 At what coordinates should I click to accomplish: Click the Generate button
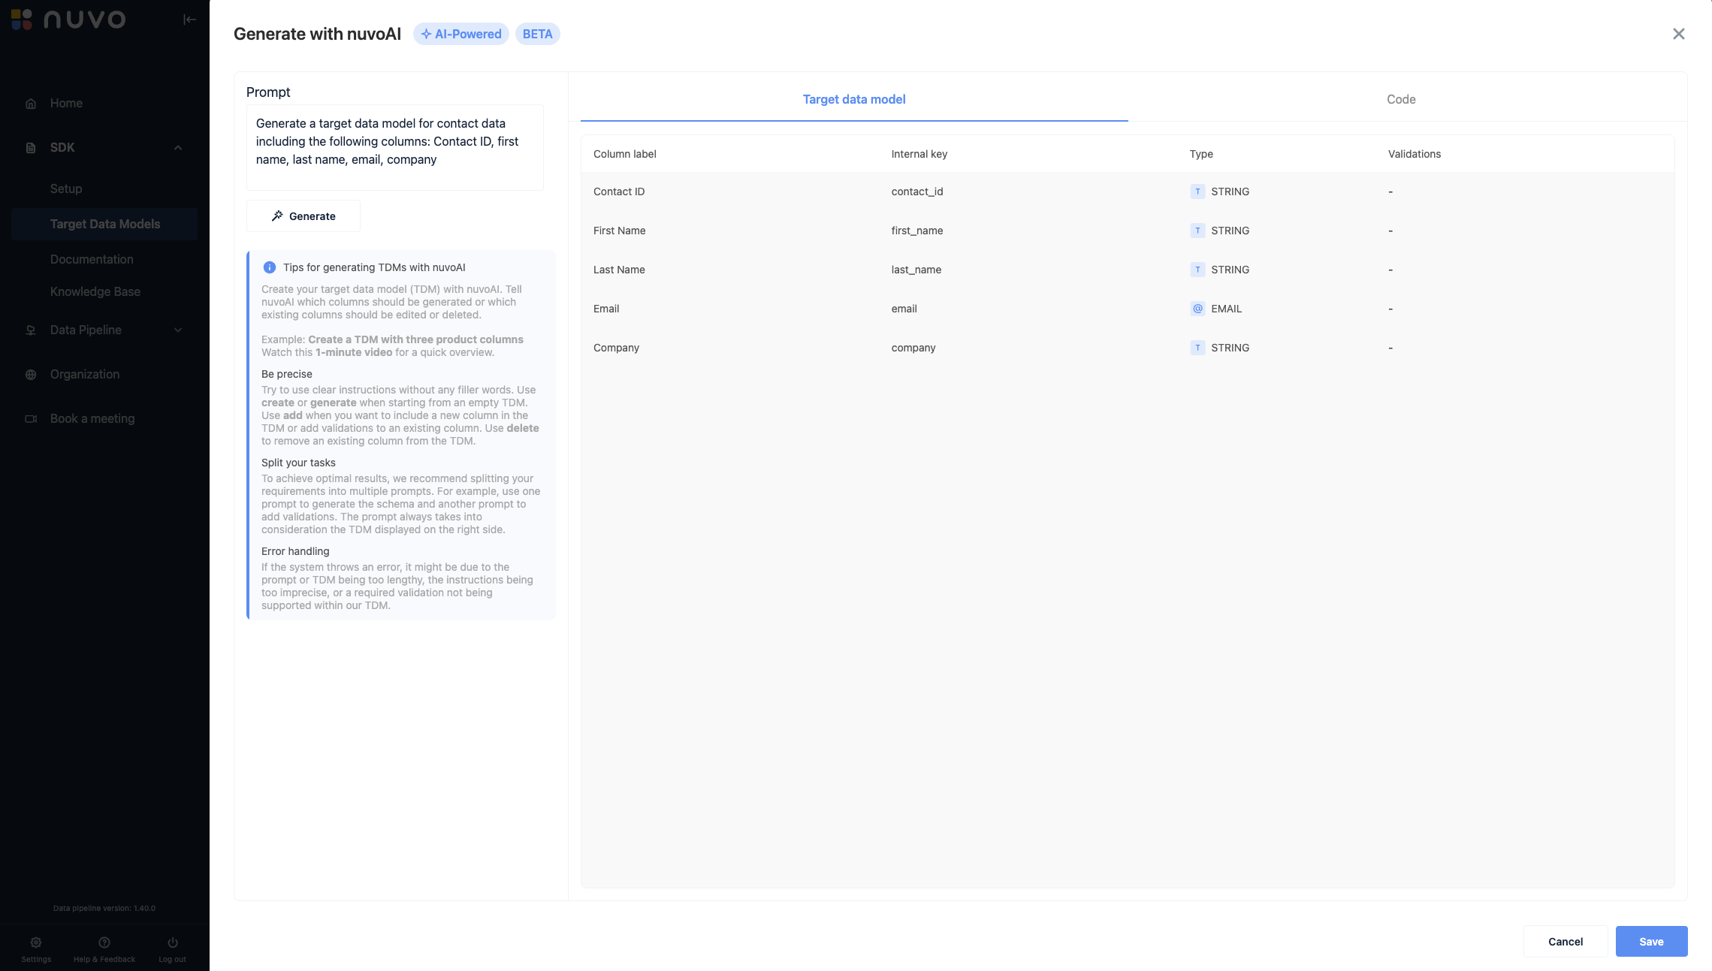303,216
